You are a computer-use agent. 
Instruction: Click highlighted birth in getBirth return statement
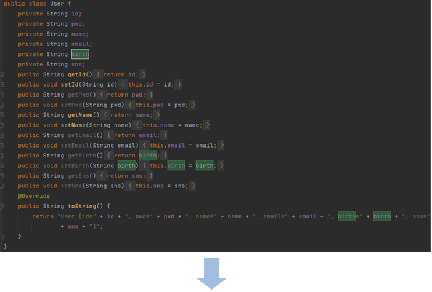tap(148, 156)
